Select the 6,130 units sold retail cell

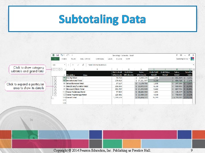coord(154,86)
